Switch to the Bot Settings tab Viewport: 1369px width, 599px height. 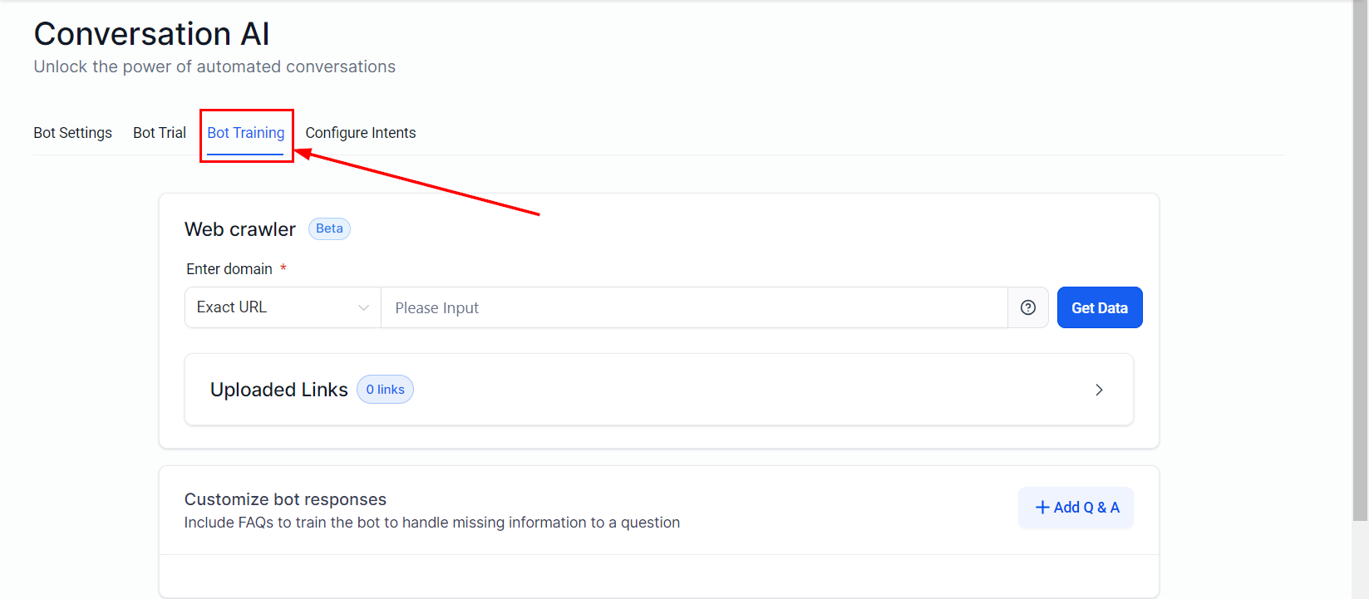tap(72, 133)
